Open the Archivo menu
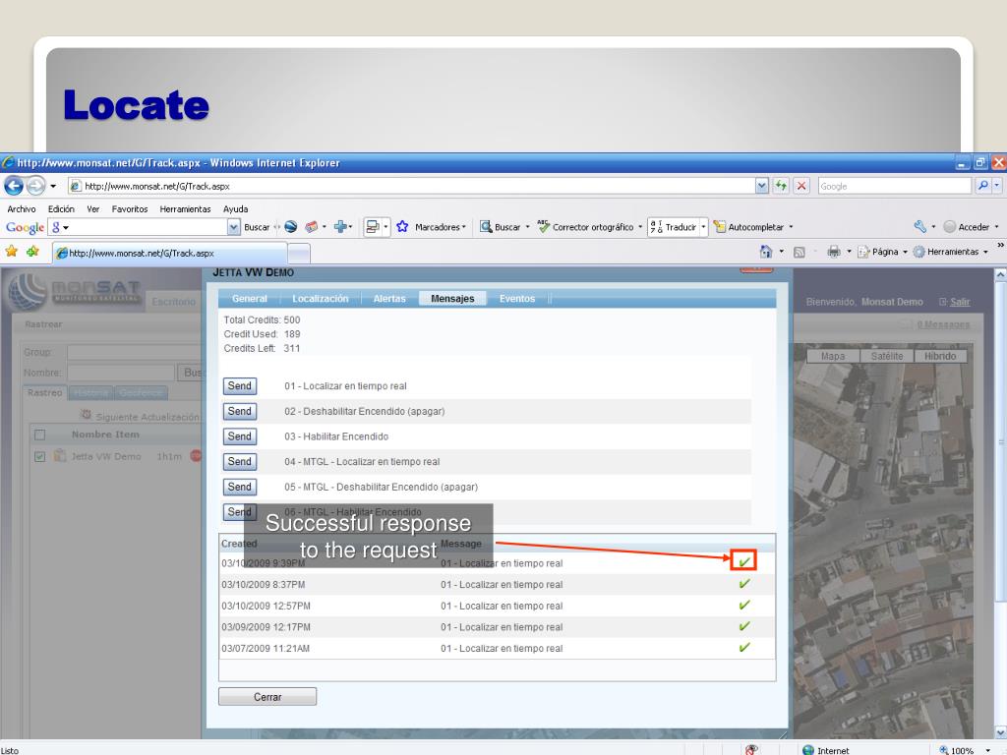The width and height of the screenshot is (1007, 755). coord(22,208)
